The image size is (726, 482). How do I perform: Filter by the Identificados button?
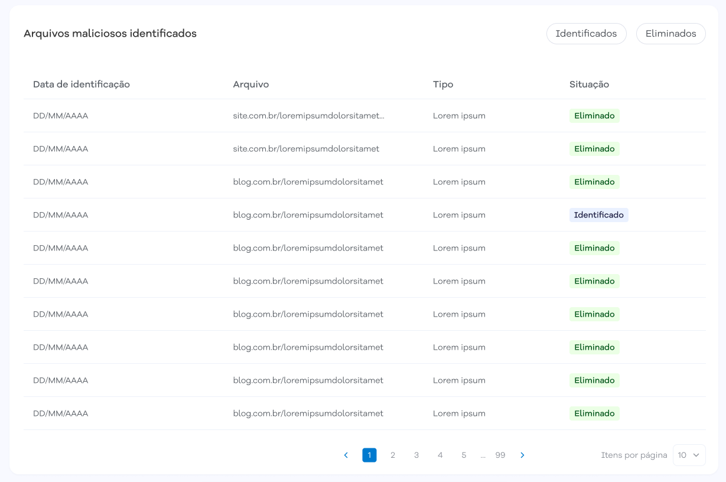click(x=586, y=34)
